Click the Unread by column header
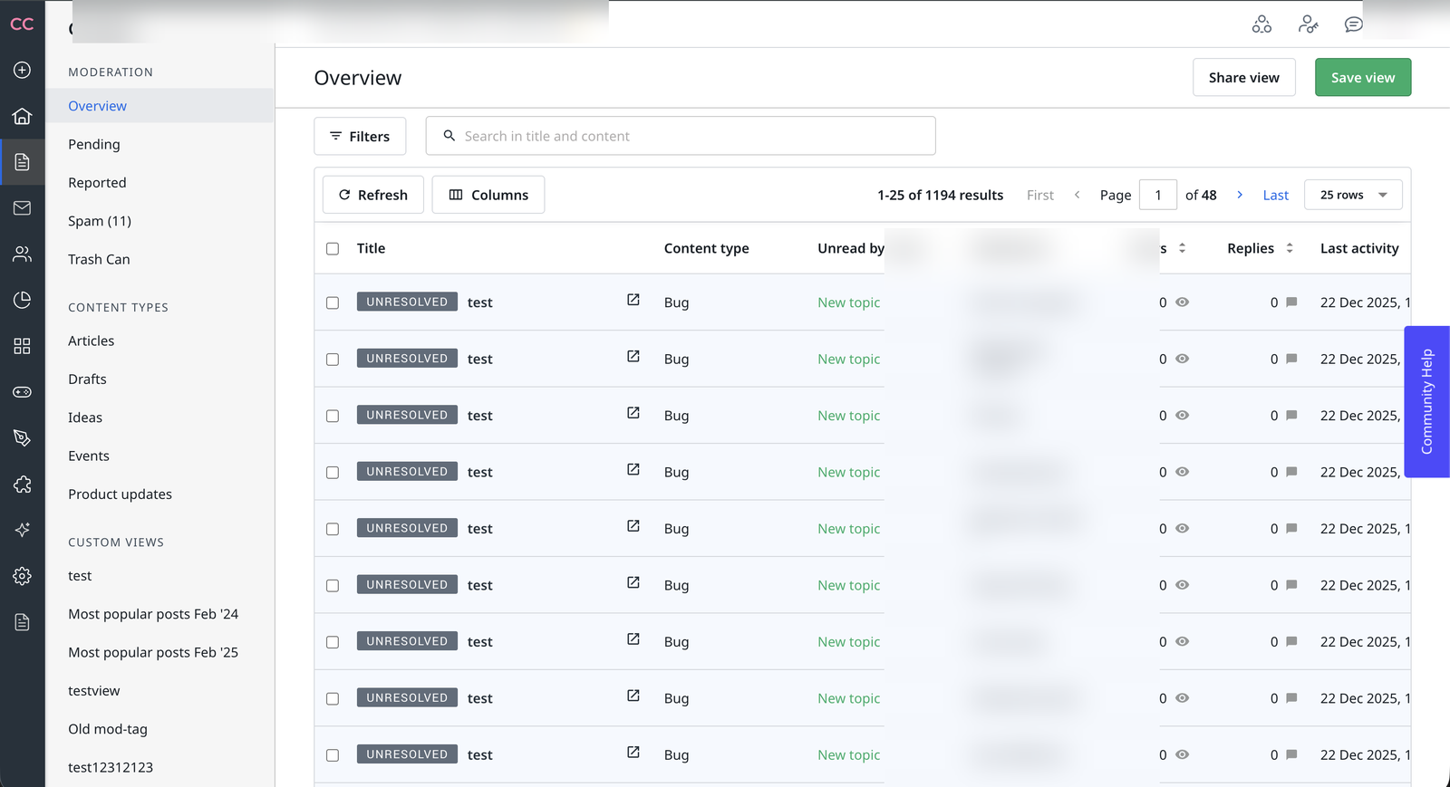This screenshot has height=787, width=1450. click(851, 248)
